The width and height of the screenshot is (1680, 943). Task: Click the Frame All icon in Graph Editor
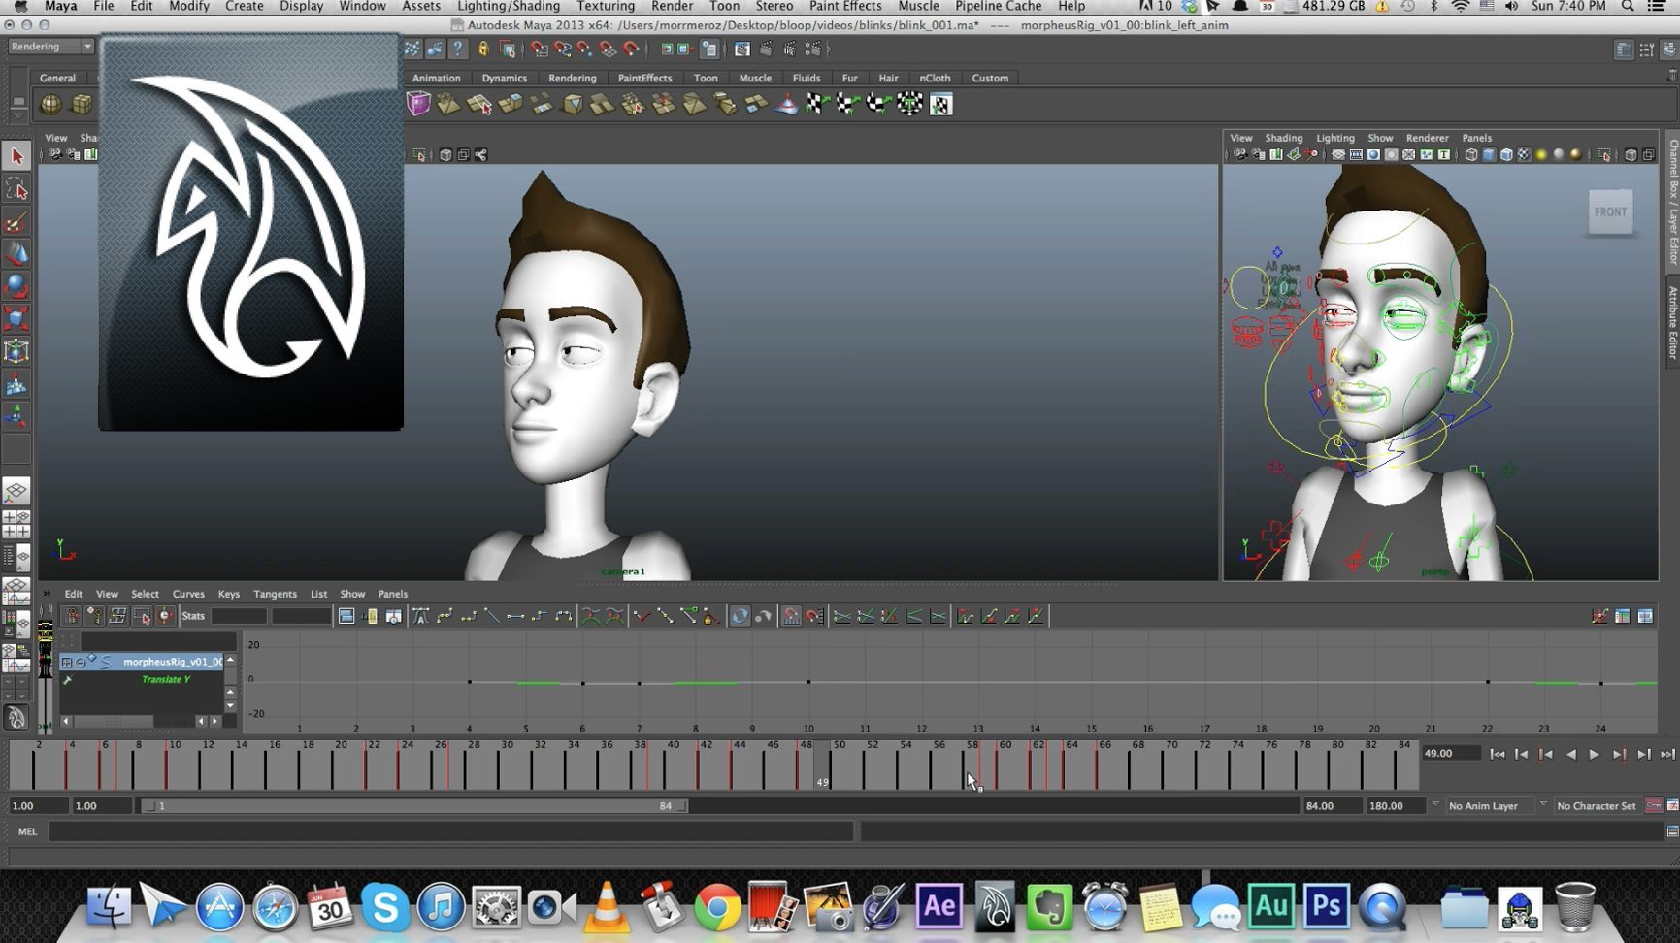point(346,616)
